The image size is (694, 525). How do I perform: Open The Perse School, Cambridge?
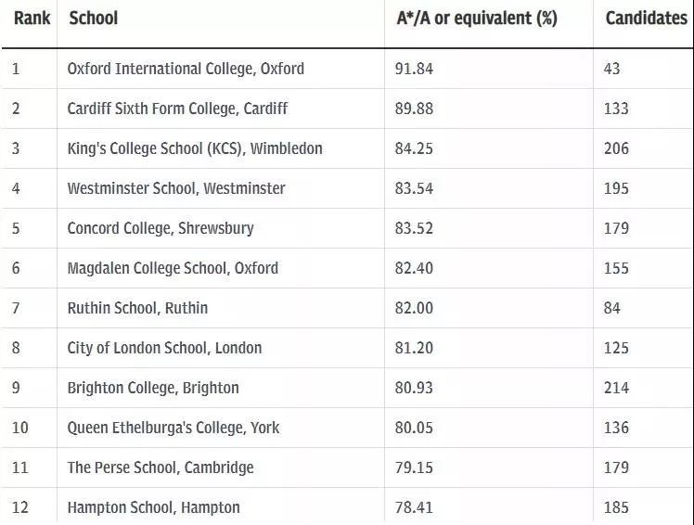(x=161, y=467)
